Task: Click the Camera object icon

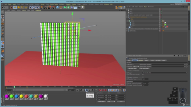Action: tap(79, 7)
